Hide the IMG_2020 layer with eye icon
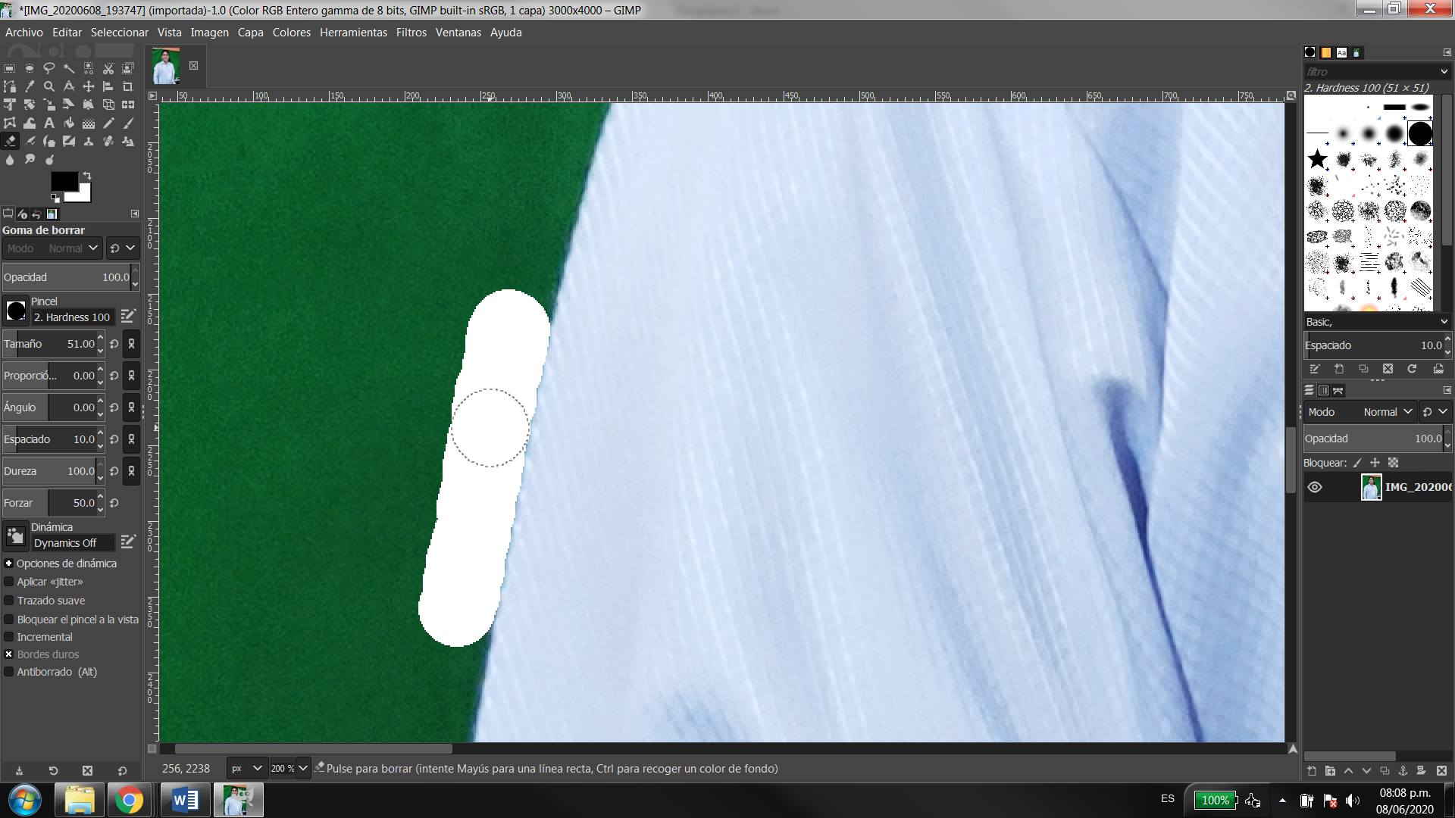The height and width of the screenshot is (818, 1455). (x=1315, y=487)
